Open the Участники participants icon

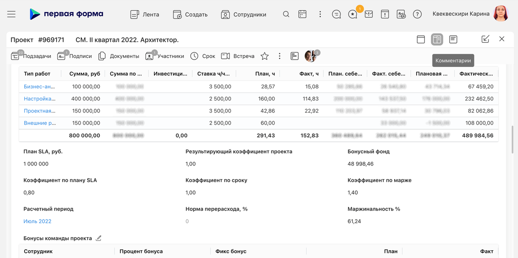(x=149, y=56)
